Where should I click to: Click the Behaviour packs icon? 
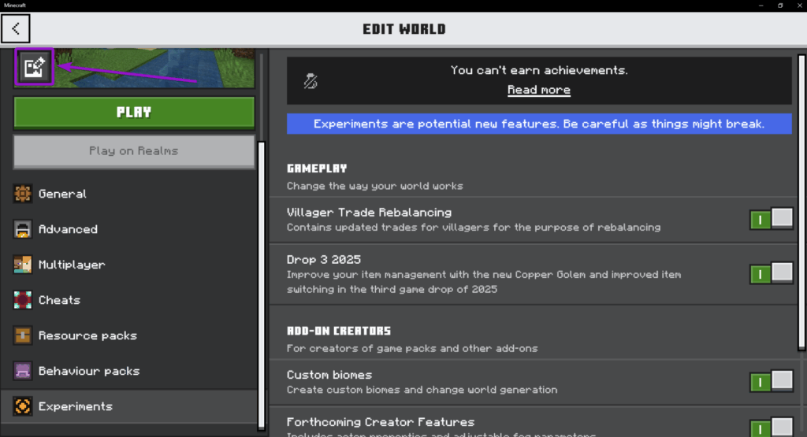click(x=23, y=371)
